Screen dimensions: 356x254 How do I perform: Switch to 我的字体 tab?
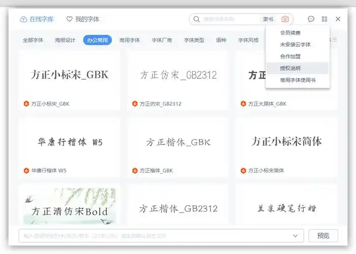click(x=82, y=19)
